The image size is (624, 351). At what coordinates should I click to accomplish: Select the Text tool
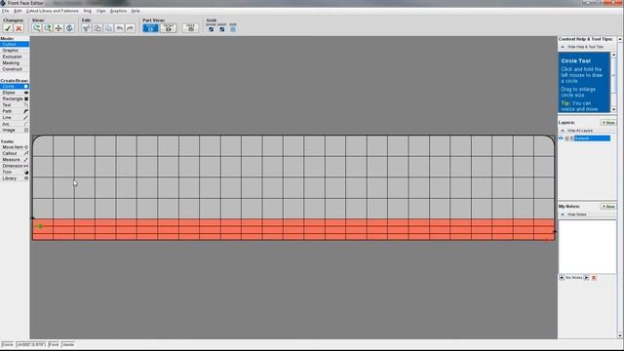tap(15, 105)
